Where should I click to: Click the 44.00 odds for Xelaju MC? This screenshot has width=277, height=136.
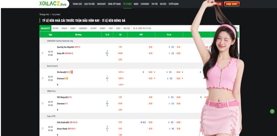120,53
